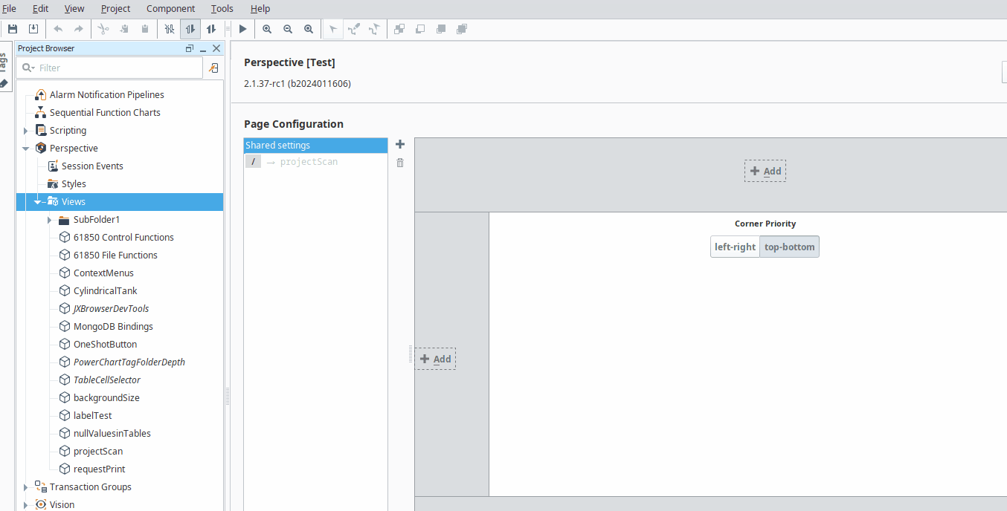Image resolution: width=1007 pixels, height=511 pixels.
Task: Expand the Transaction Groups node
Action: (x=26, y=487)
